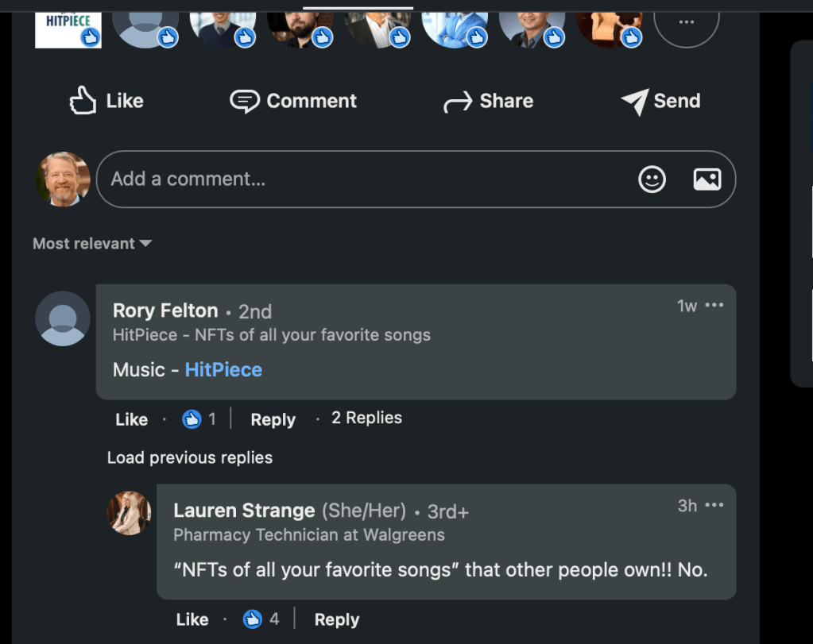Reply to Lauren Strange's comment
The height and width of the screenshot is (644, 813).
pos(336,619)
